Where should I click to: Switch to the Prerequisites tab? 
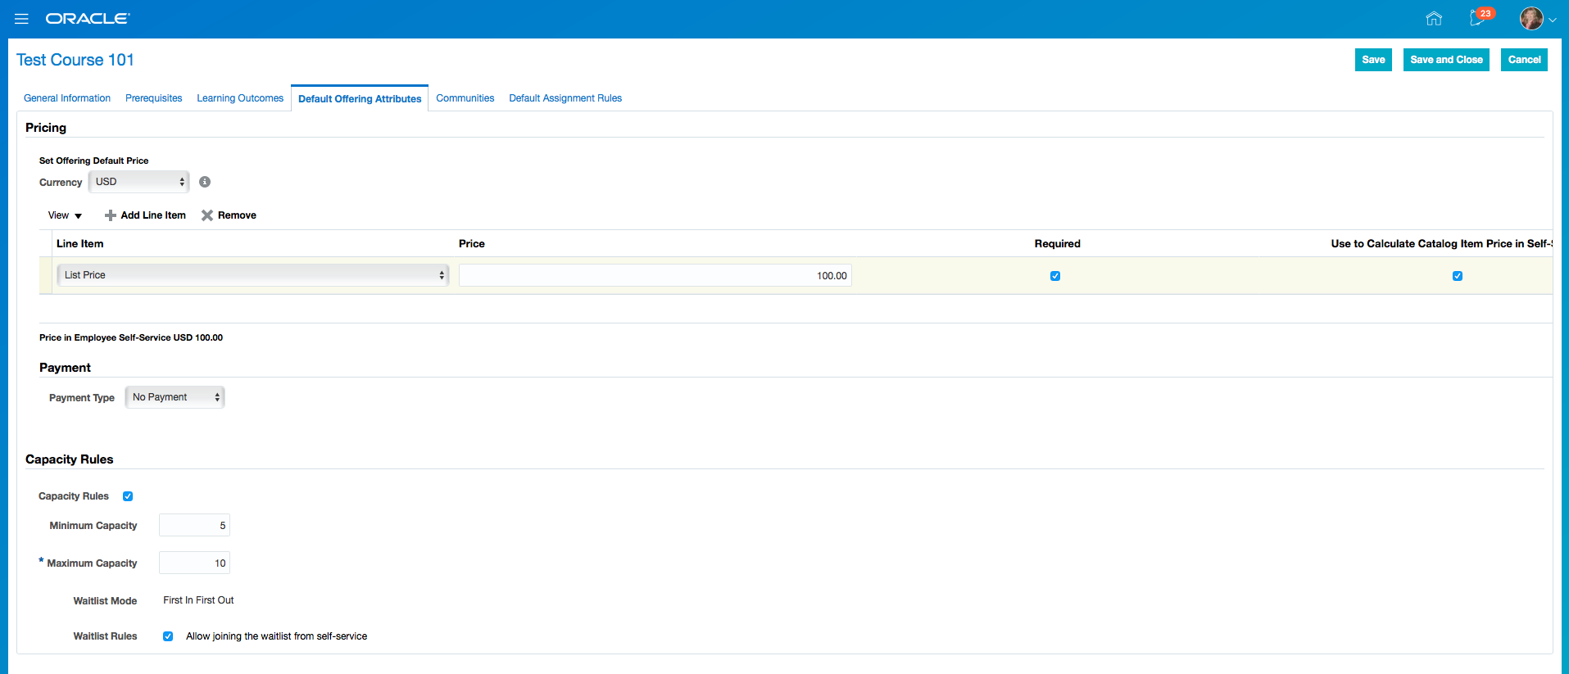(x=154, y=98)
